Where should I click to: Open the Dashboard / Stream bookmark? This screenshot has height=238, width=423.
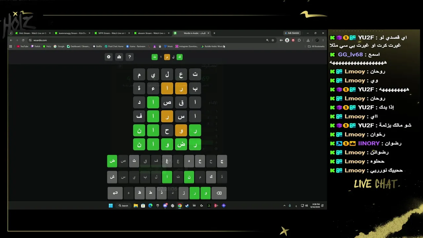pos(78,46)
